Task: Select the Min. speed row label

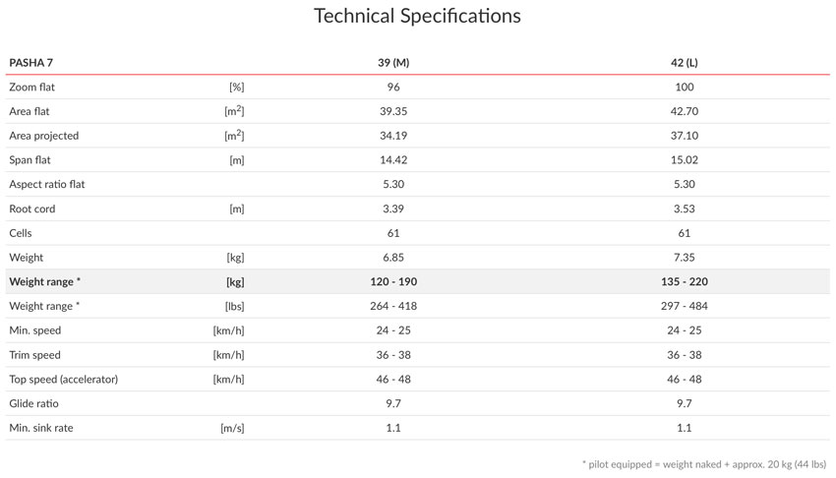Action: coord(35,330)
